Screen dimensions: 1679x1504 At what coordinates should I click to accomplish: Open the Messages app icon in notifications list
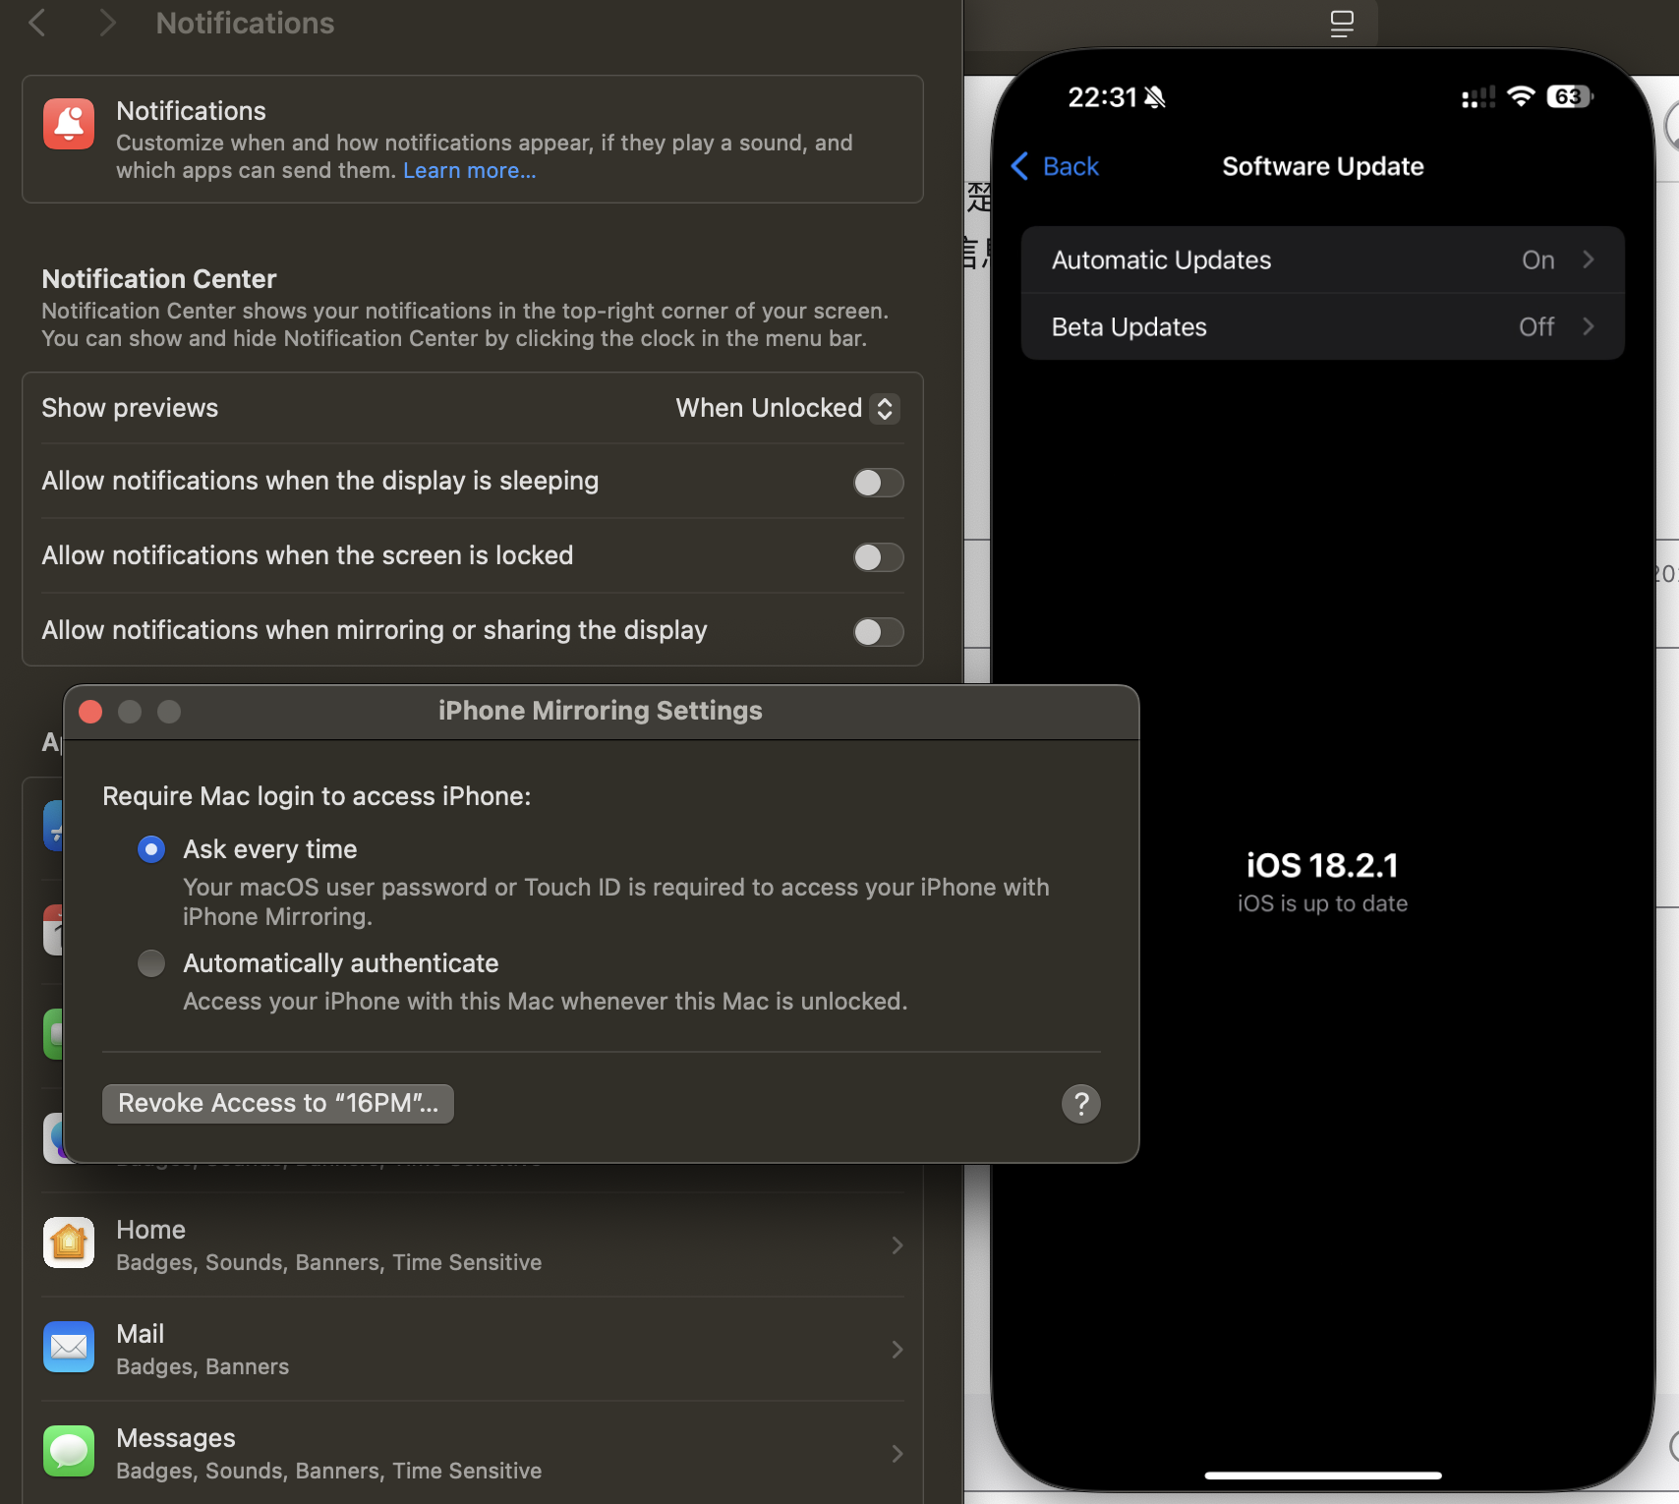pyautogui.click(x=69, y=1452)
